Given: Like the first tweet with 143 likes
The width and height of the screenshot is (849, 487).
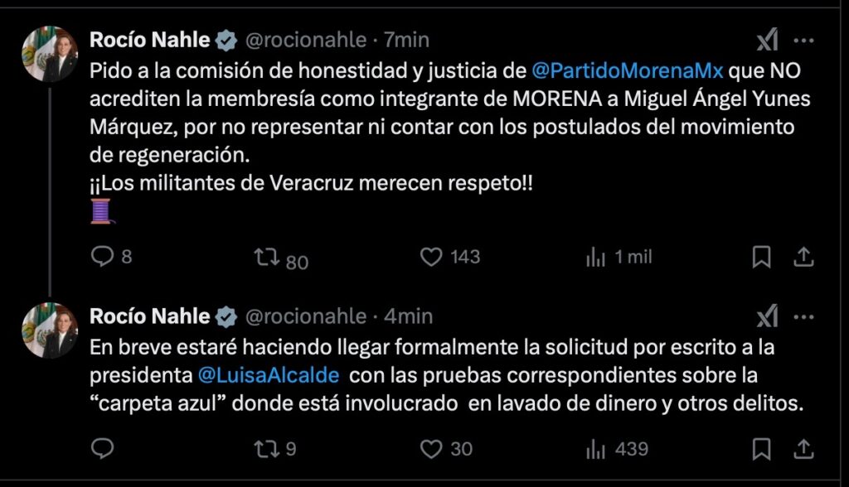Looking at the screenshot, I should 431,258.
